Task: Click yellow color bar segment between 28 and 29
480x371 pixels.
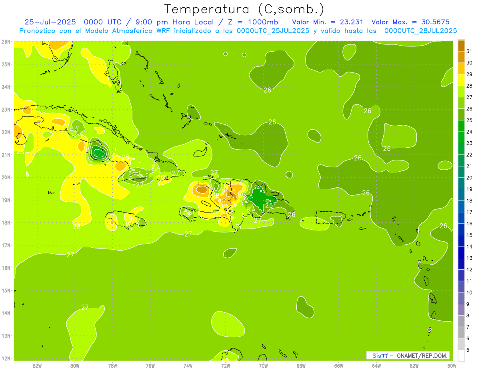Action: coord(461,80)
